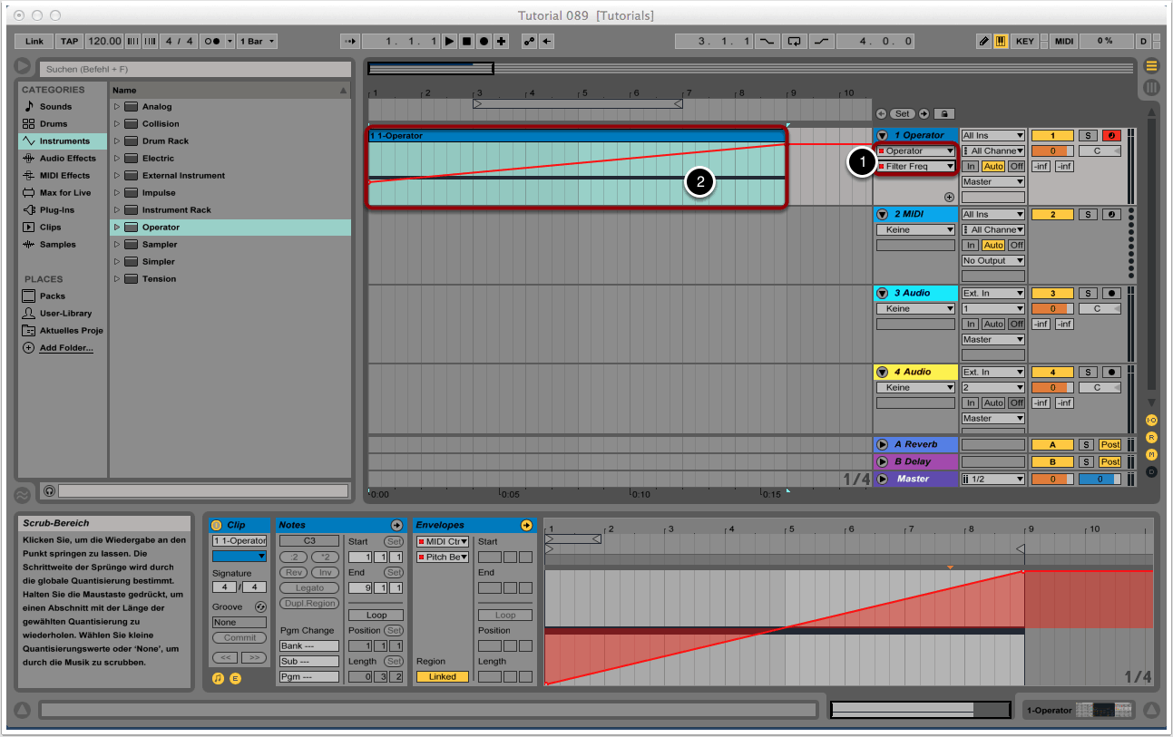The width and height of the screenshot is (1173, 737).
Task: Select Drums in the browser categories
Action: tap(54, 124)
